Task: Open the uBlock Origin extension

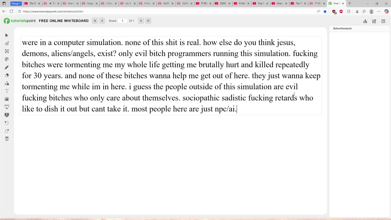Action: 334,12
